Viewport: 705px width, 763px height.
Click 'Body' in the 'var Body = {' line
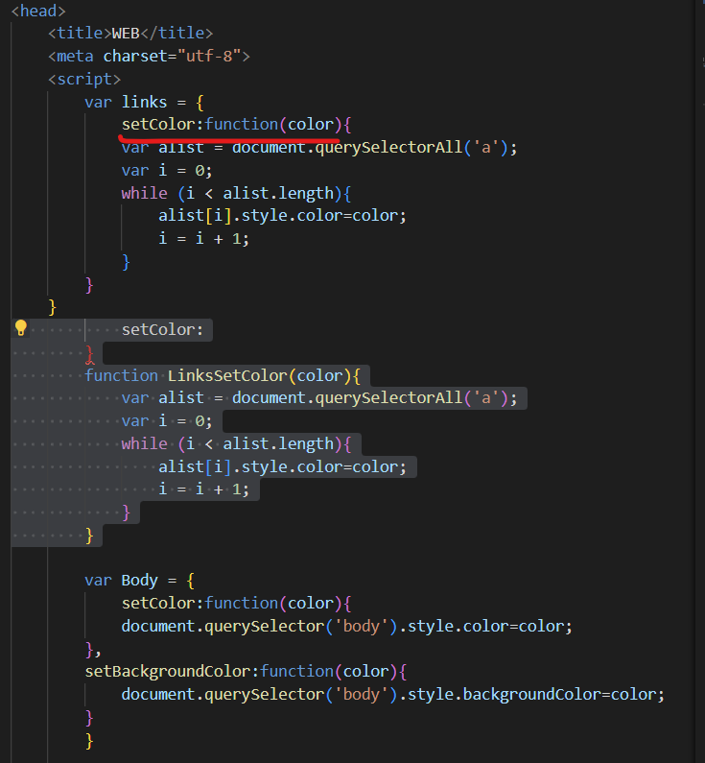139,581
